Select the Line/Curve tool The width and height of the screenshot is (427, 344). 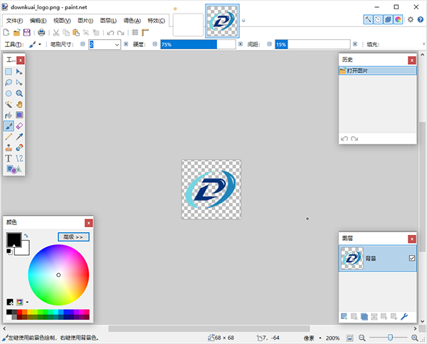pos(19,158)
